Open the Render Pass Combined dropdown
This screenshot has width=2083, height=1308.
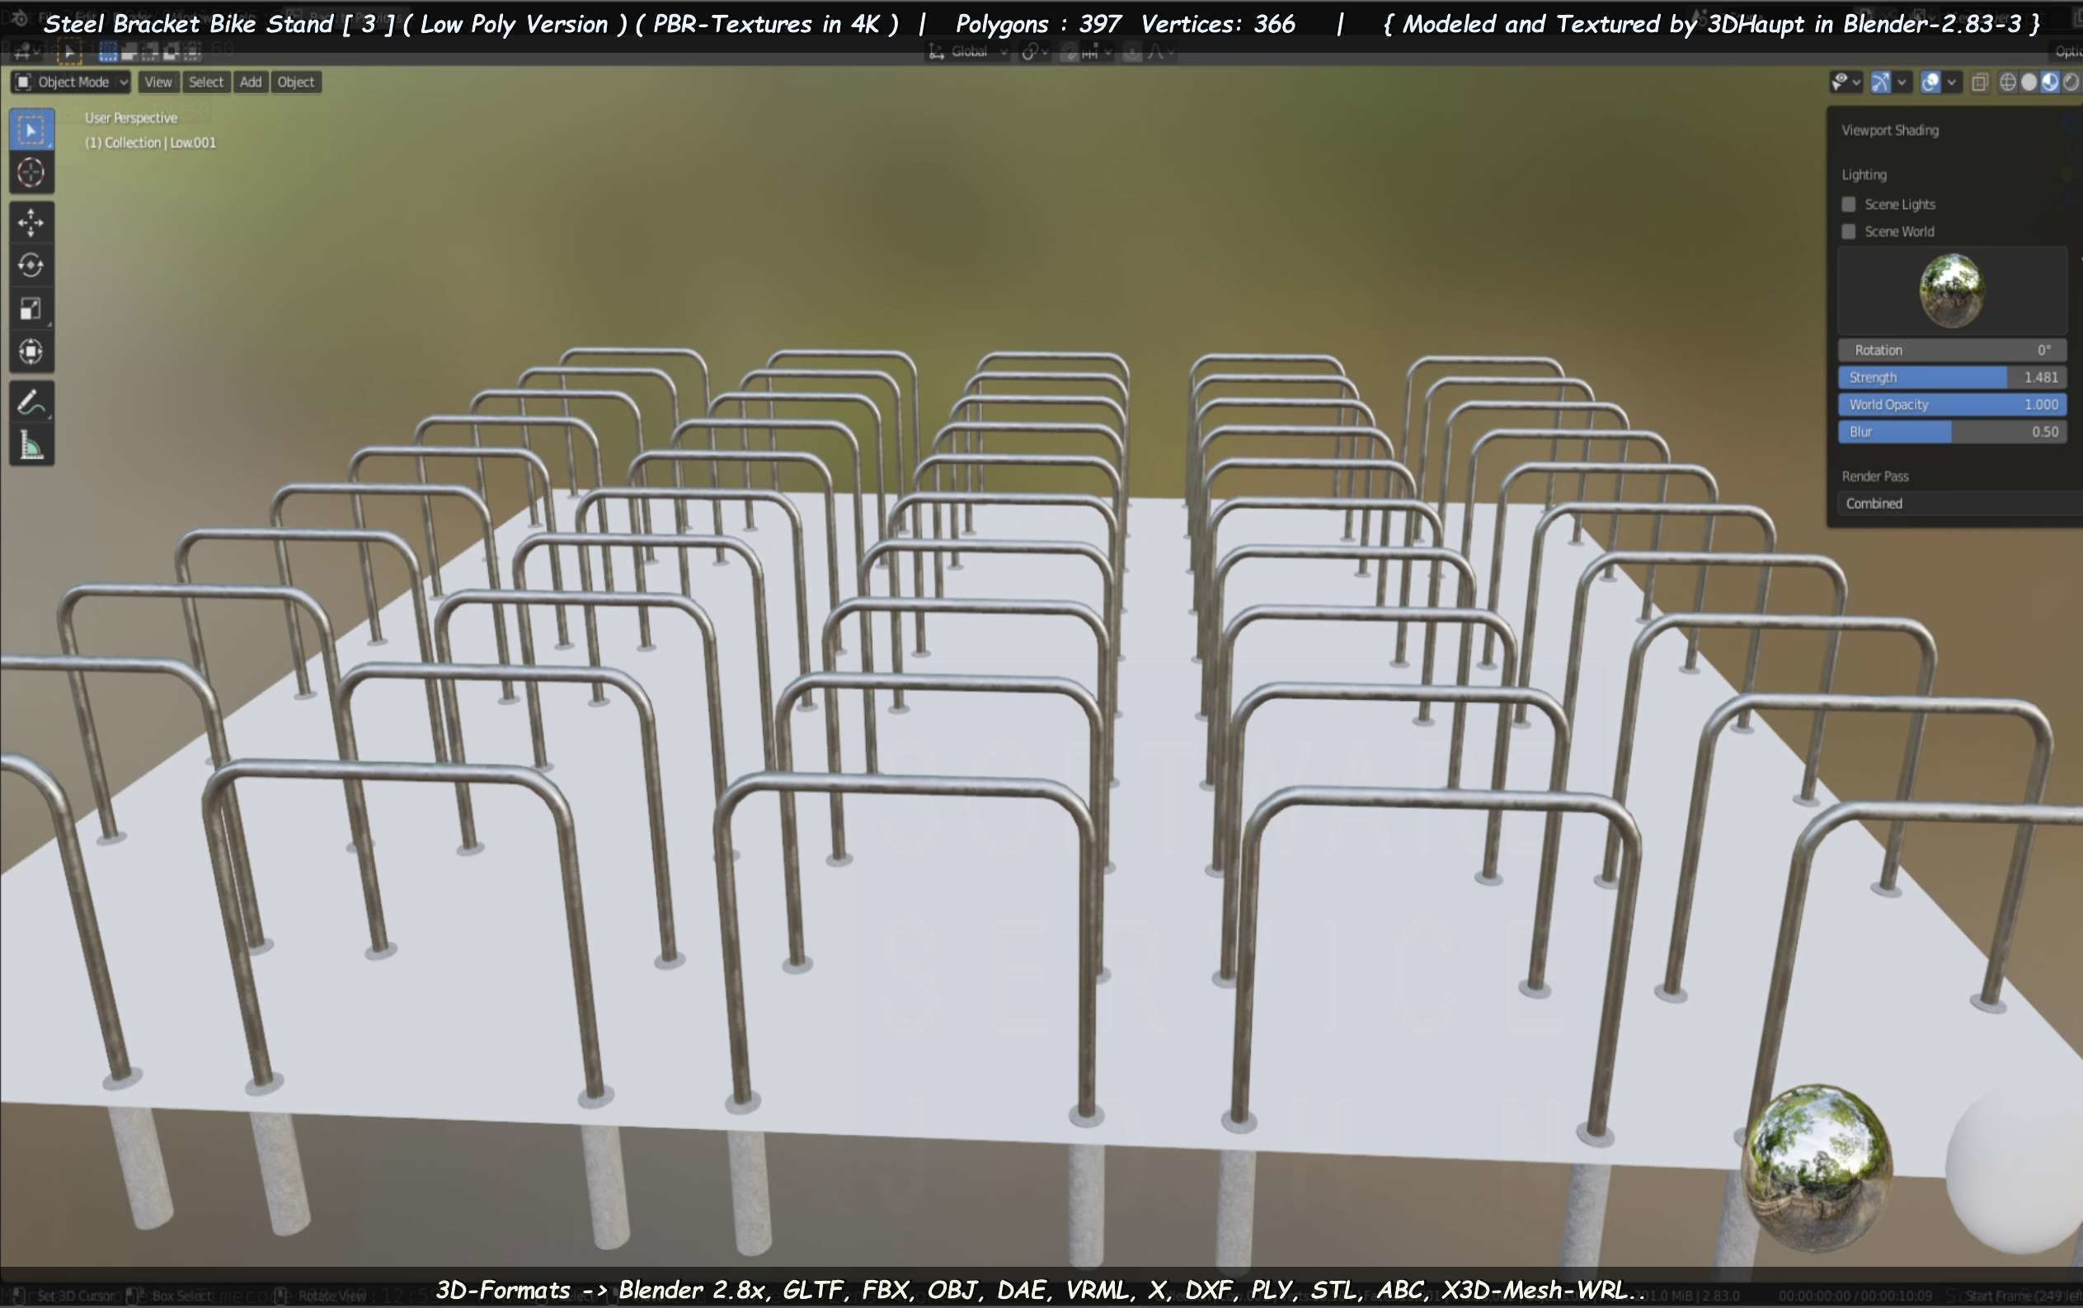click(1959, 503)
